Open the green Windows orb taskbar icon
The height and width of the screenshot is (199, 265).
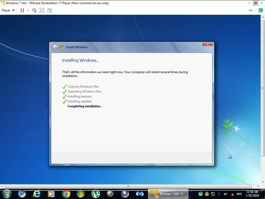[x=81, y=194]
